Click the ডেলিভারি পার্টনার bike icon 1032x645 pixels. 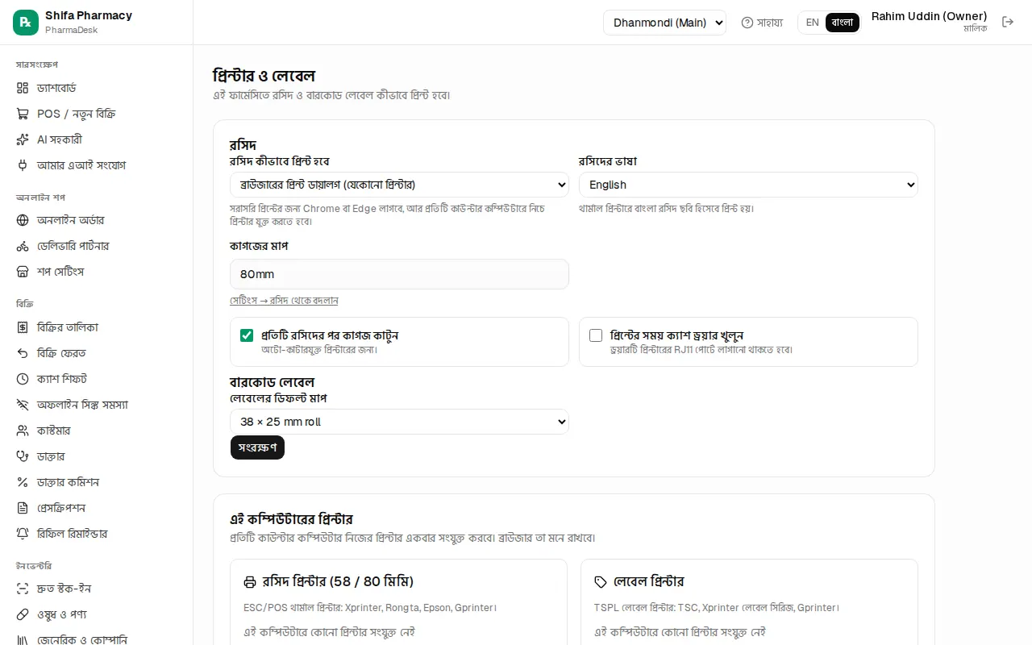click(23, 246)
